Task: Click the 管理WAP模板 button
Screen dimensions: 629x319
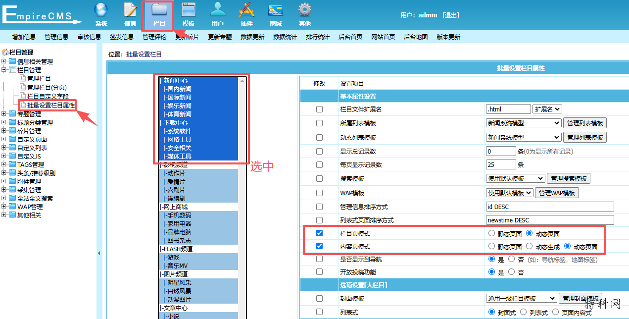Action: coord(557,193)
